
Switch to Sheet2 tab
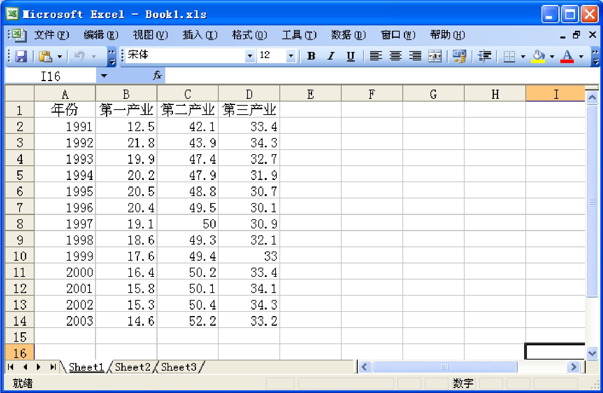132,367
